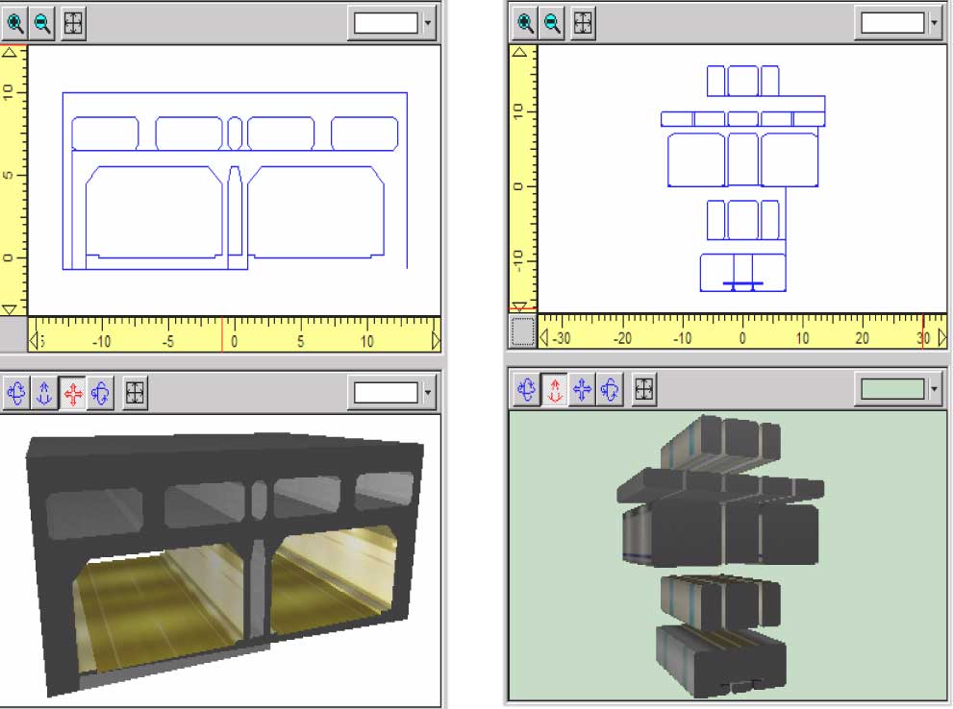Image resolution: width=953 pixels, height=709 pixels.
Task: Click '-5' label on tunnel horizontal ruler
Action: click(x=168, y=342)
